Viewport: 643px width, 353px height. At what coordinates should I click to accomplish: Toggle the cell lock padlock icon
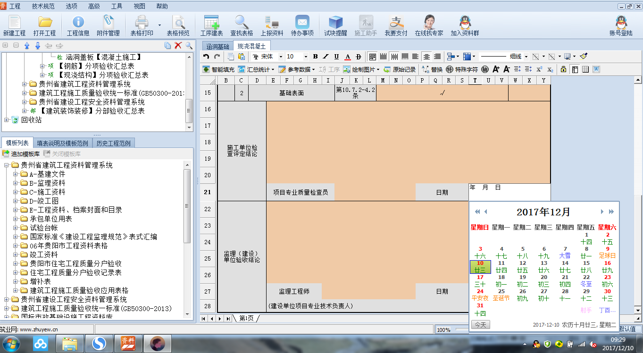[563, 69]
